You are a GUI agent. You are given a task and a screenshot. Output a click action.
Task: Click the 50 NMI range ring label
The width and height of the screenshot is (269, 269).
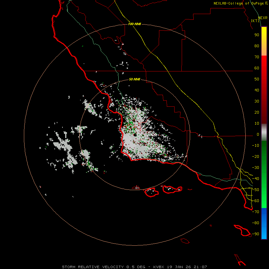click(134, 79)
